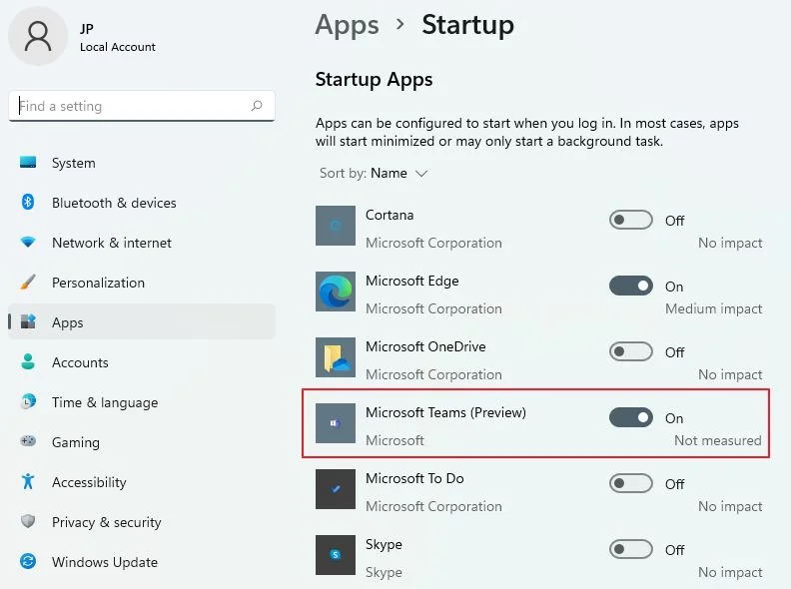The width and height of the screenshot is (791, 589).
Task: Click the Accounts person icon
Action: pyautogui.click(x=28, y=361)
